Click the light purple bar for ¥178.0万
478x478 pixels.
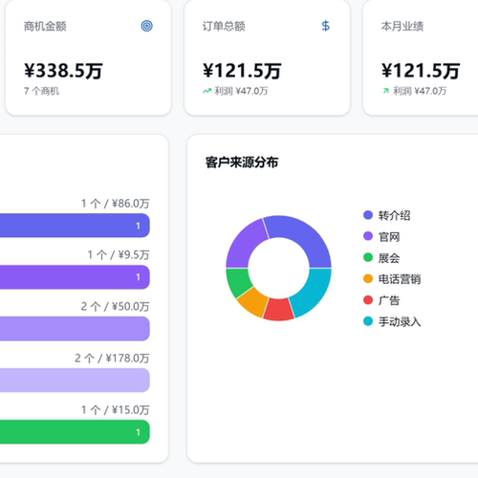75,380
